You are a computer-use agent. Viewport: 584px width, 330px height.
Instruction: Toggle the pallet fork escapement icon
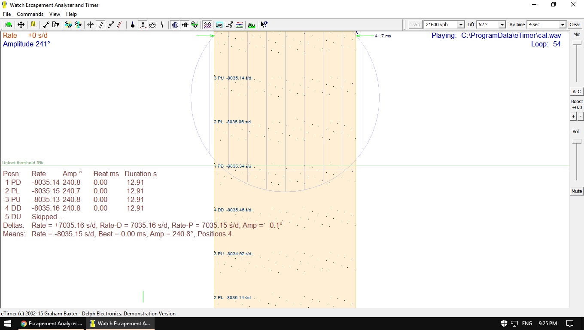pos(143,25)
